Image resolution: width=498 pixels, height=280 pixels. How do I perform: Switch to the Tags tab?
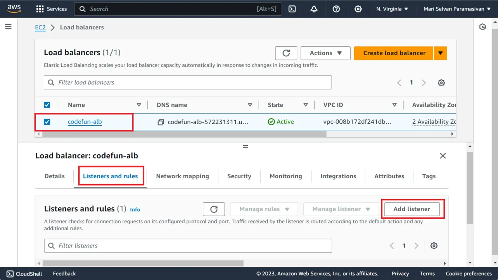[429, 176]
